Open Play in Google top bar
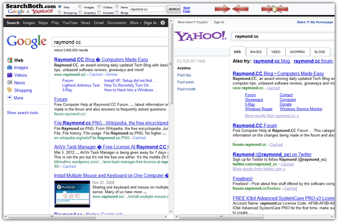This screenshot has width=338, height=222. [x=55, y=23]
